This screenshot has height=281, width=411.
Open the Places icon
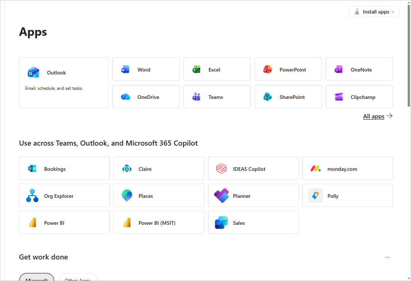(x=127, y=195)
